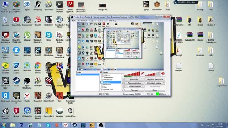
Task: Open the Dead by Daylight desktop shortcut
Action: click(59, 7)
